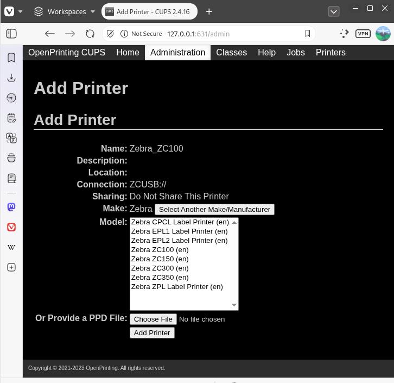Go forward with the forward arrow
The width and height of the screenshot is (394, 383).
click(70, 34)
